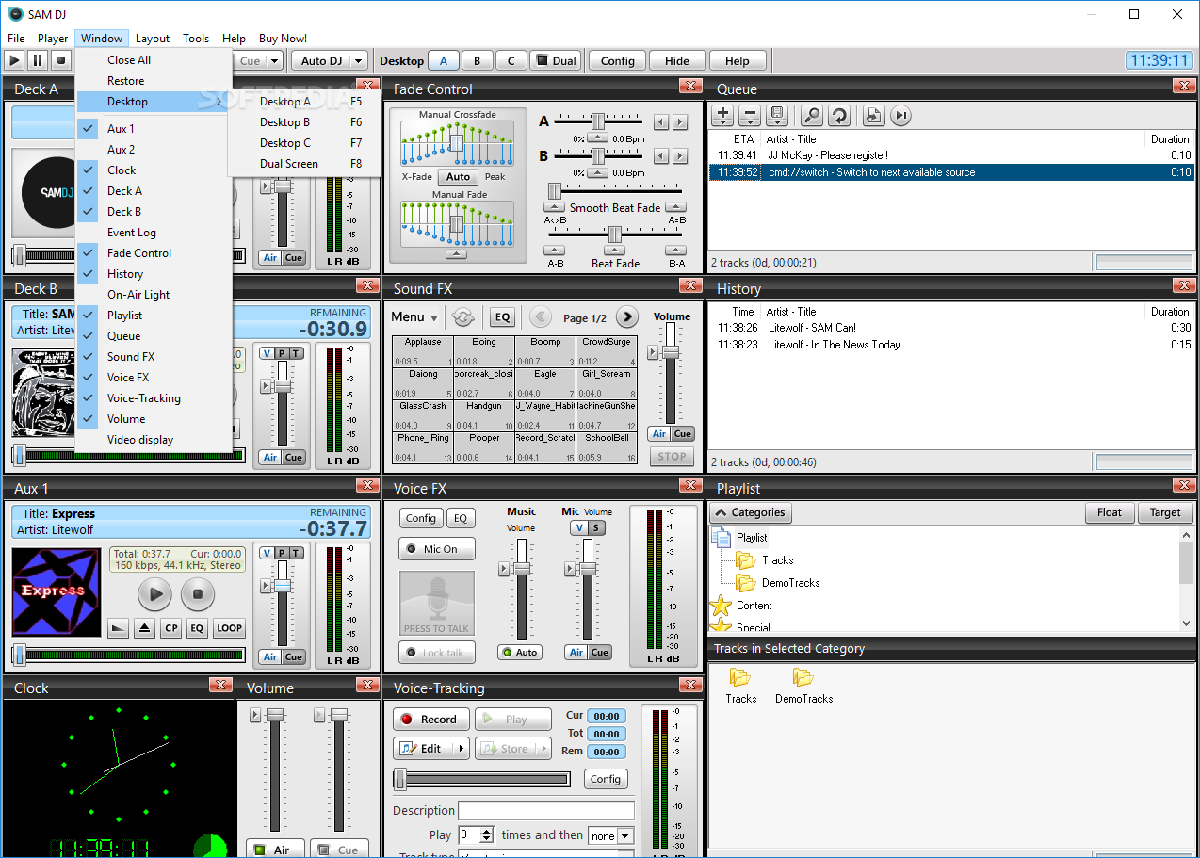Trigger the Handgun sound effect

[484, 415]
